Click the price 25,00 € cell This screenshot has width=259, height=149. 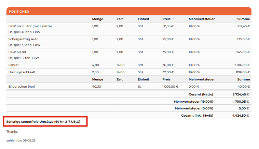click(x=168, y=39)
